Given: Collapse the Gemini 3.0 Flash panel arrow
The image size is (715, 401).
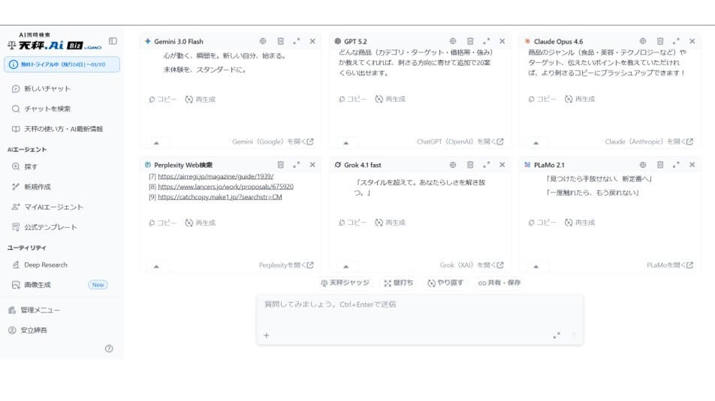Looking at the screenshot, I should 156,142.
